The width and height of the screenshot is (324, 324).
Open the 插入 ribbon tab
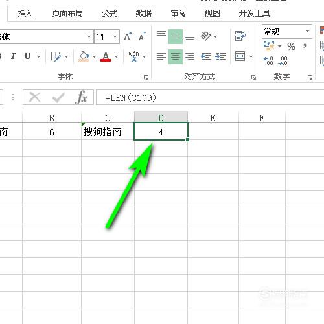25,14
